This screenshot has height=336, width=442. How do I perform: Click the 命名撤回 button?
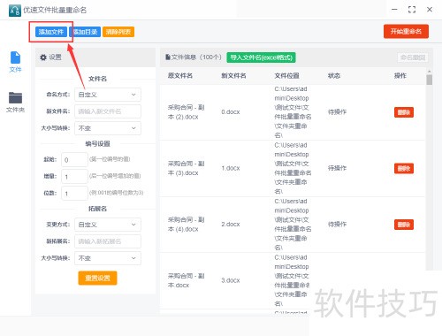413,57
